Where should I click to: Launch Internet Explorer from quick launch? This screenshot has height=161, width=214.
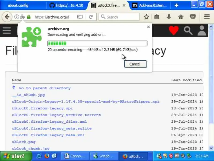pyautogui.click(x=39, y=156)
